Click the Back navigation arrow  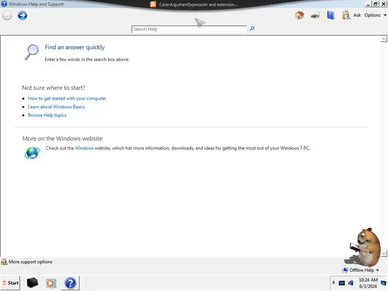[7, 16]
